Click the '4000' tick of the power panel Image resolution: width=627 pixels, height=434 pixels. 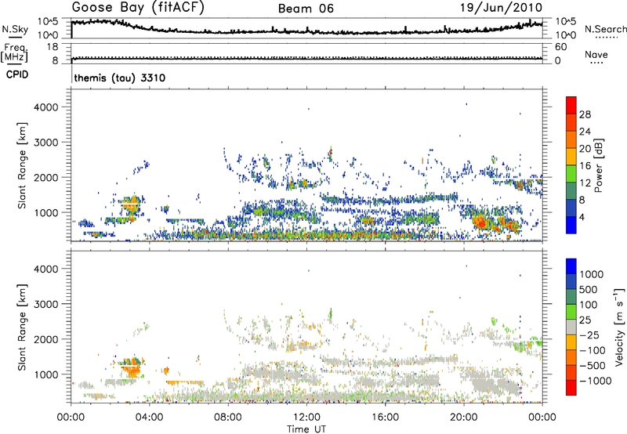point(46,107)
